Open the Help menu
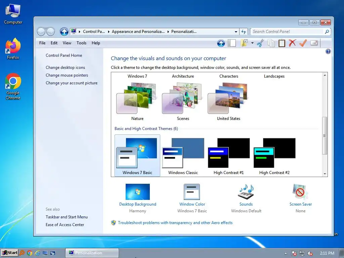Screen dimensions: 344x258 click(x=96, y=43)
